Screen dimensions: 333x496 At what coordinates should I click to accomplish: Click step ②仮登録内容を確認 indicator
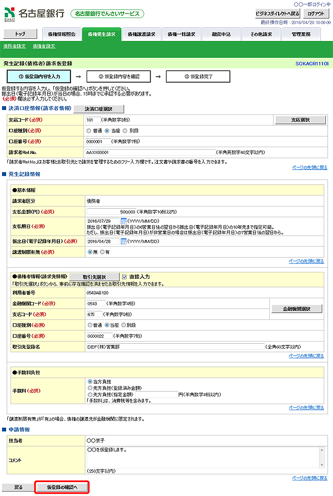tap(118, 77)
